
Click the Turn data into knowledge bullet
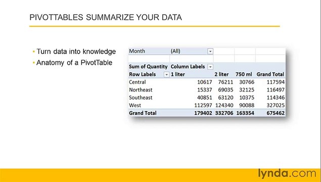pyautogui.click(x=76, y=52)
